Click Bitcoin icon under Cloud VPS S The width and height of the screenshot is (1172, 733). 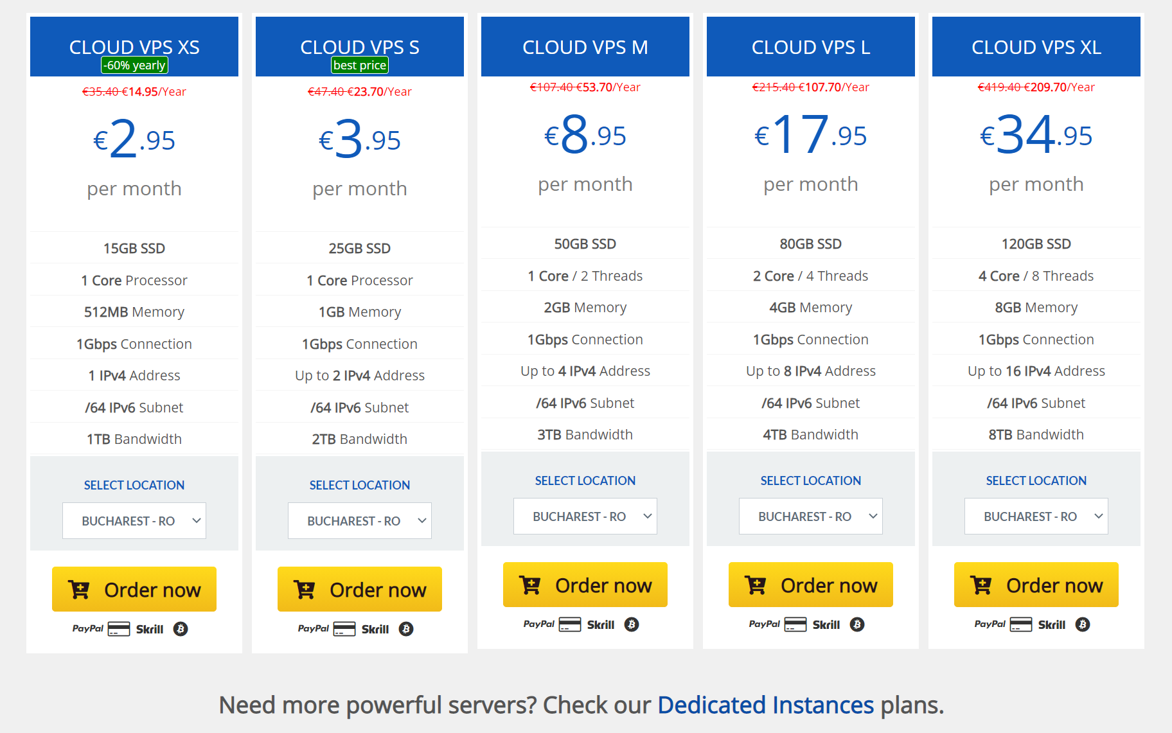pyautogui.click(x=406, y=629)
